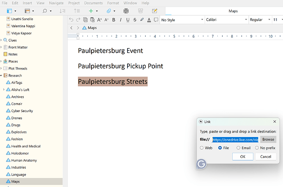The height and width of the screenshot is (187, 283).
Task: Click the Grammarly G badge
Action: point(201,164)
